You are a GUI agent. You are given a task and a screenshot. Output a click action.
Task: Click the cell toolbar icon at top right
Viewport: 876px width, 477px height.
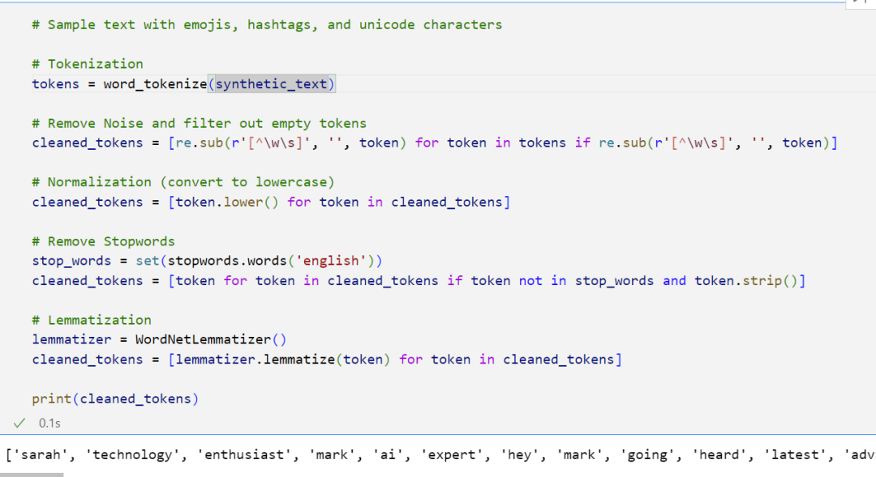(860, 2)
